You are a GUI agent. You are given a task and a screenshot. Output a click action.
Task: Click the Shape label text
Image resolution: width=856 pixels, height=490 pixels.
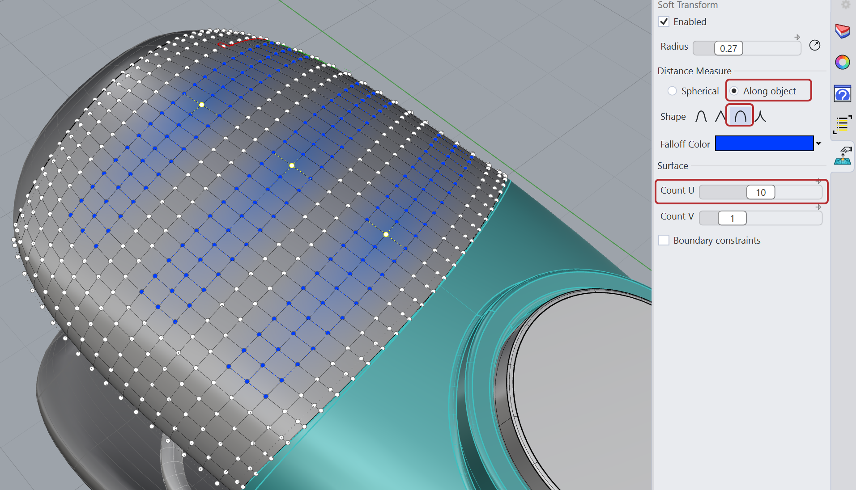coord(673,116)
